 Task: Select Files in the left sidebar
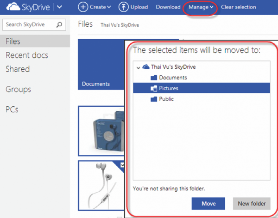coord(35,41)
